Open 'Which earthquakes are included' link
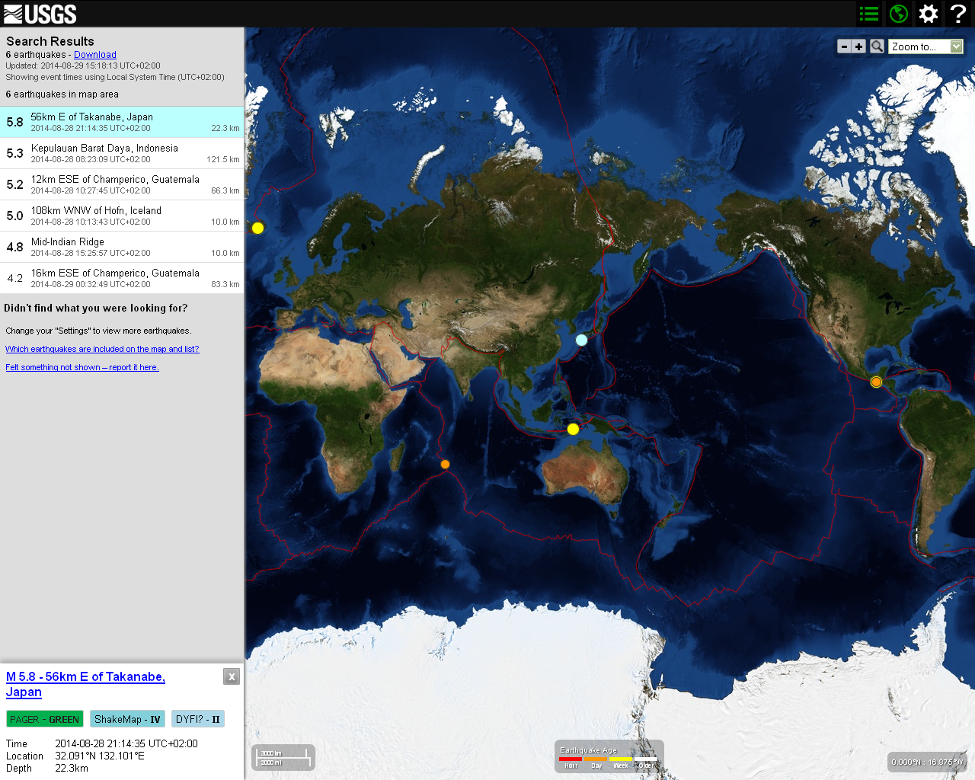Viewport: 975px width, 780px height. [102, 349]
